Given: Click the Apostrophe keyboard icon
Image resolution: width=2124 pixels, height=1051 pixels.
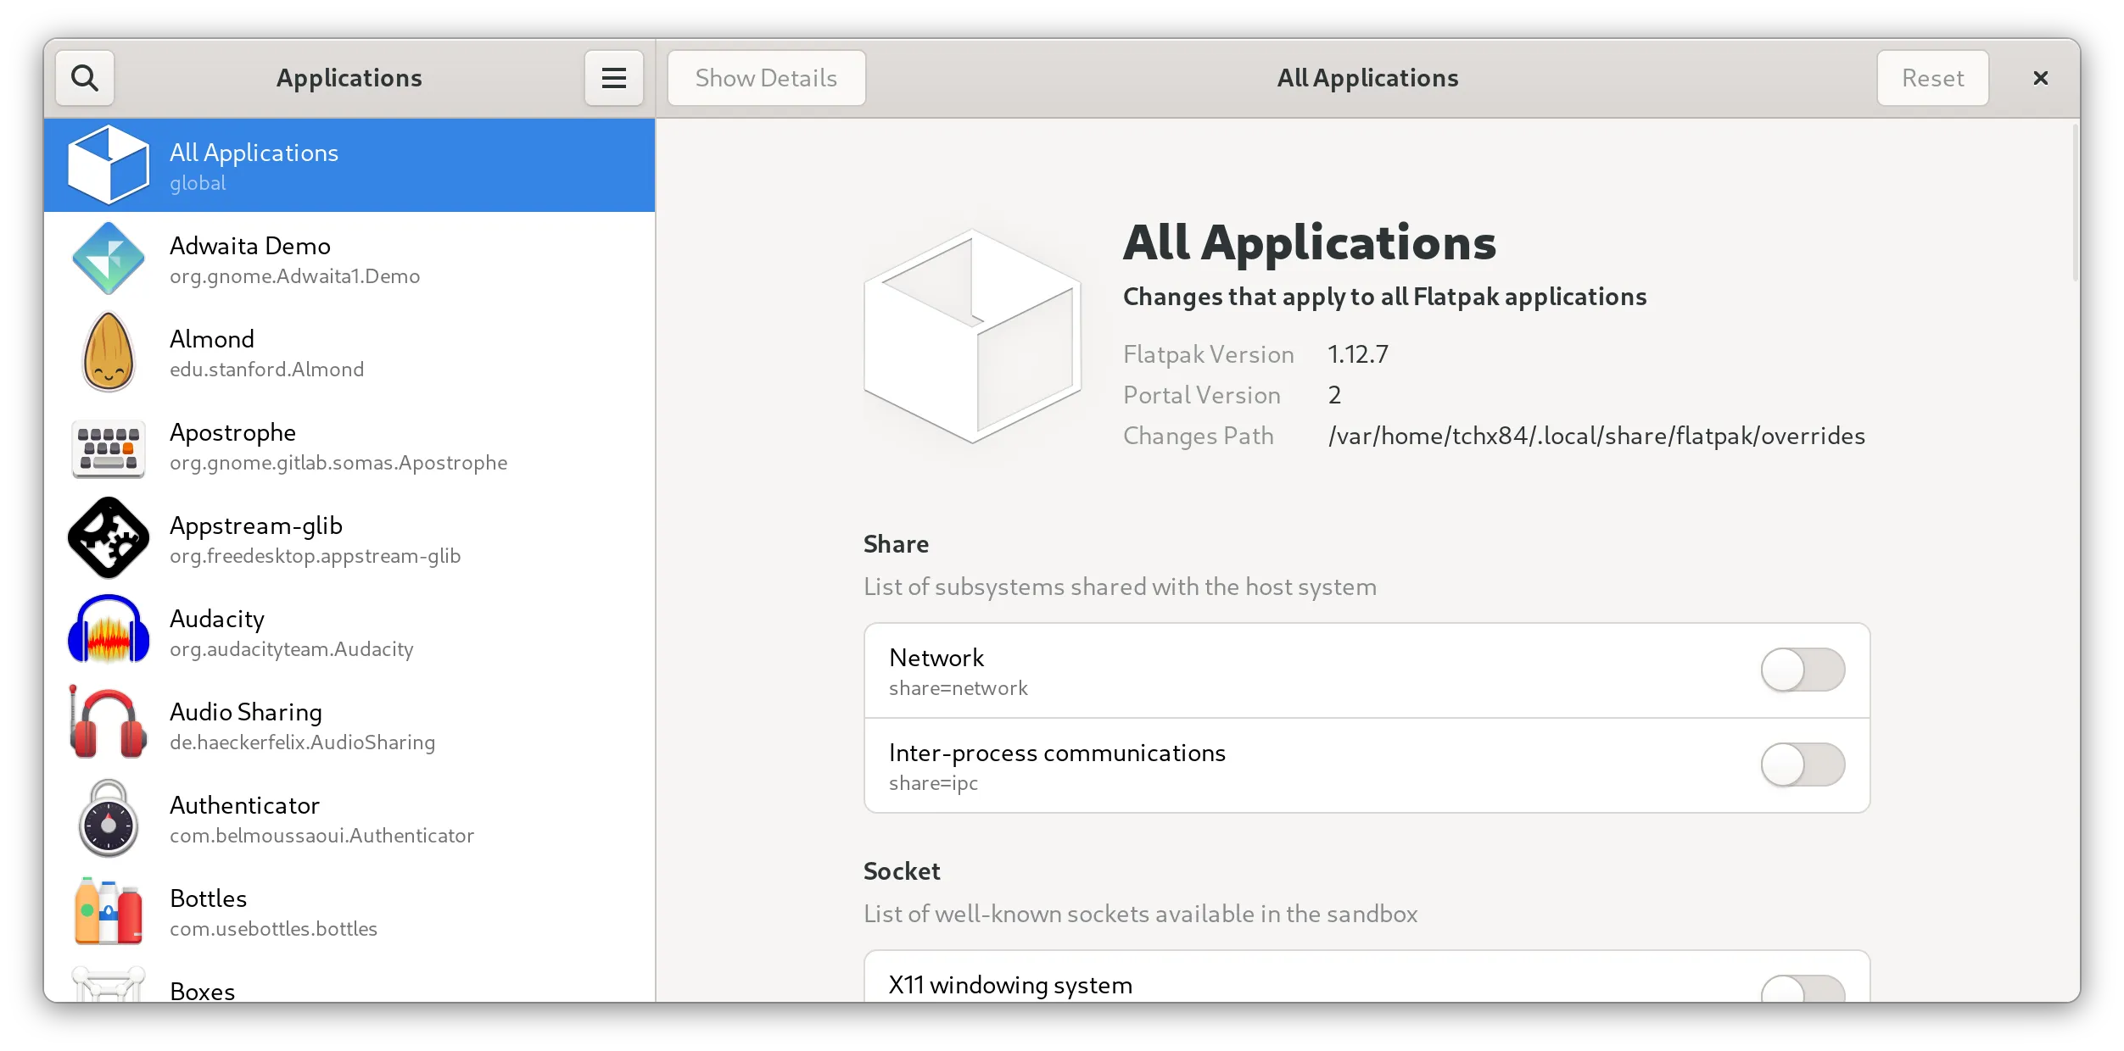Looking at the screenshot, I should 109,447.
